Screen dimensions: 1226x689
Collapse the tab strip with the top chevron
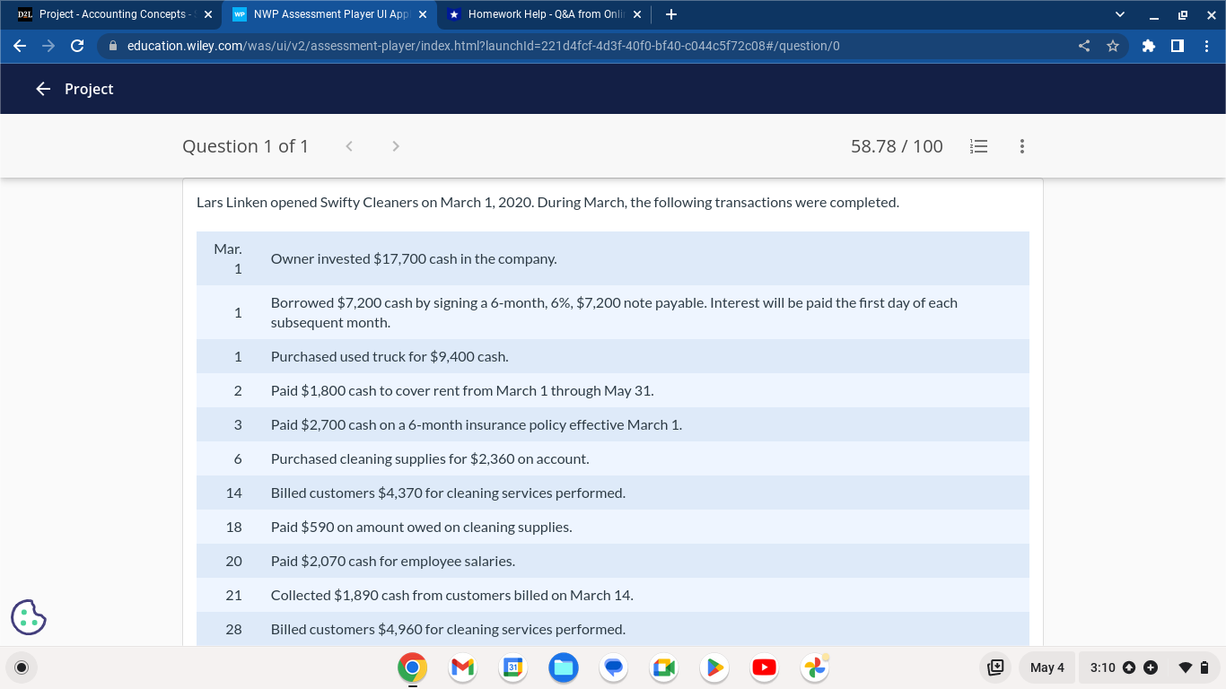coord(1118,15)
